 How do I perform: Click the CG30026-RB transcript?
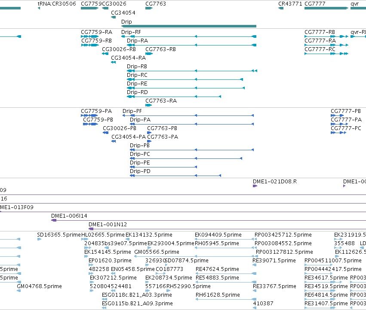coord(119,49)
